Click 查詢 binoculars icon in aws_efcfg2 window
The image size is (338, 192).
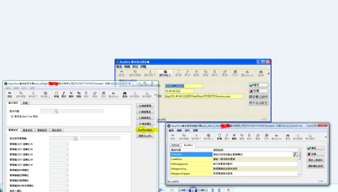(x=124, y=94)
